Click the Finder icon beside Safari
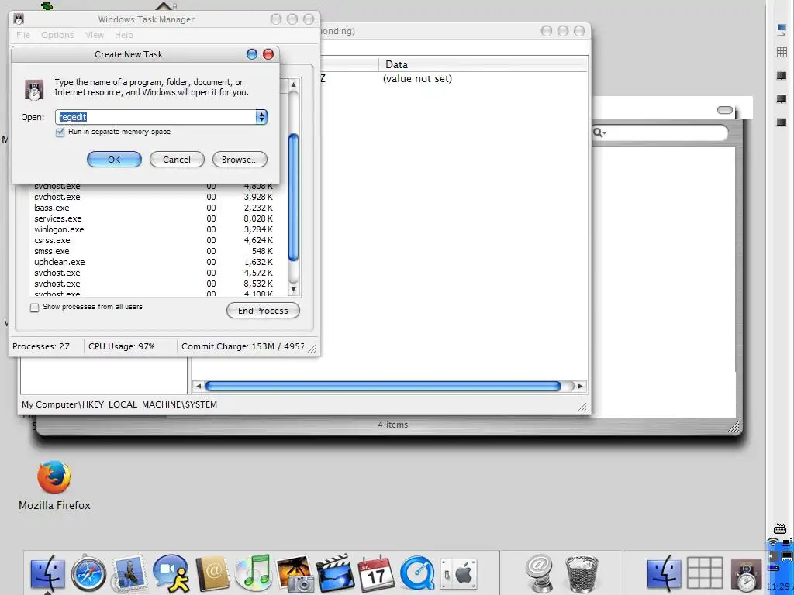The width and height of the screenshot is (794, 595). coord(47,574)
